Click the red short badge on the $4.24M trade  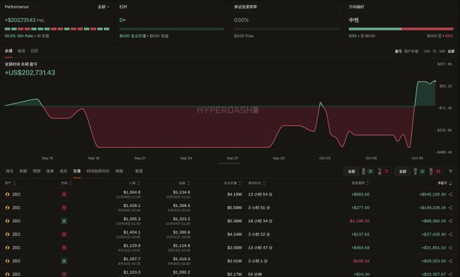[64, 234]
